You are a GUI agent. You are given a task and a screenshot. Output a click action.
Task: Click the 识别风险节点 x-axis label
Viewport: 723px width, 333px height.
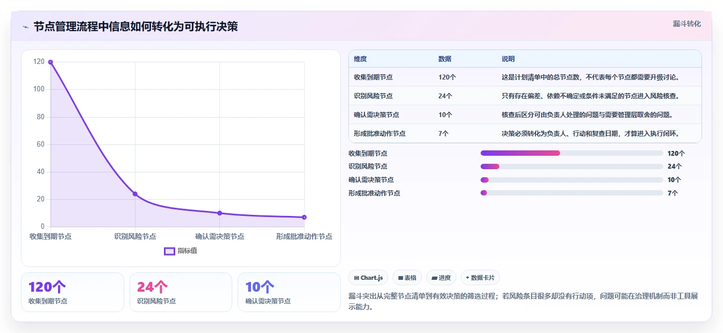[x=135, y=236]
